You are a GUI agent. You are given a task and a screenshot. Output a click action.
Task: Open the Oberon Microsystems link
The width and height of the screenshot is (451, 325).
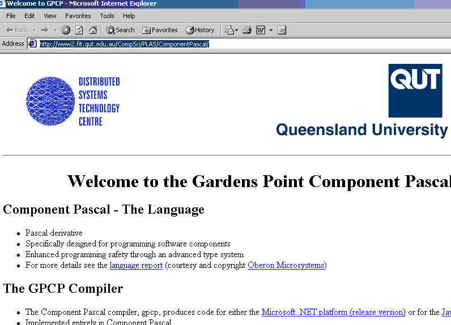click(x=285, y=265)
